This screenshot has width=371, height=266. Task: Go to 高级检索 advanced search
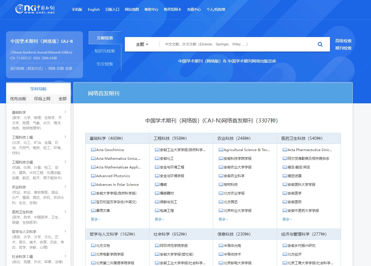(344, 41)
